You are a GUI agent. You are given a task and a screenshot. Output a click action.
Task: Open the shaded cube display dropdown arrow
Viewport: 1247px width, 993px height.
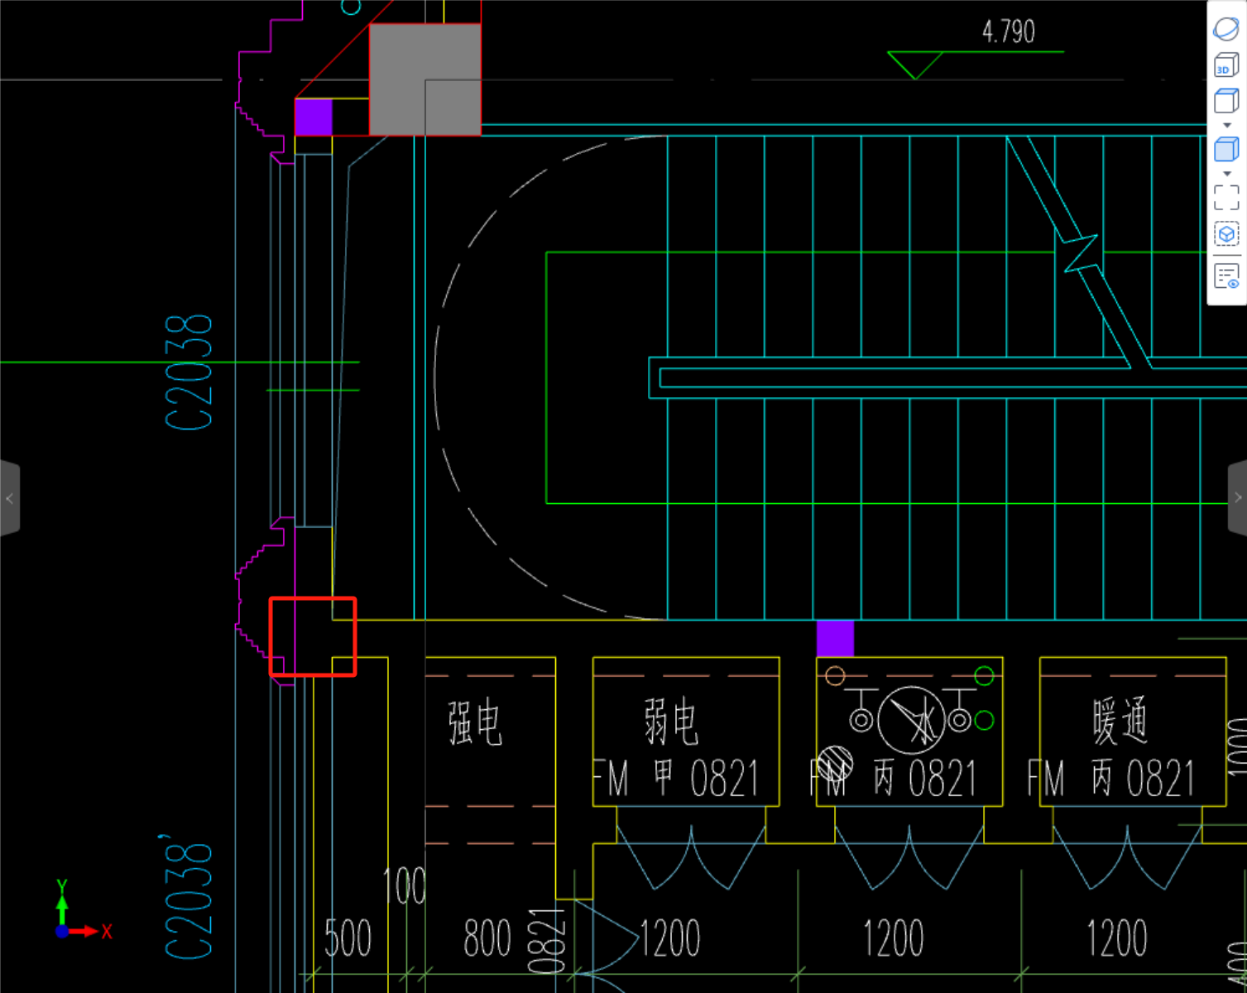point(1227,174)
